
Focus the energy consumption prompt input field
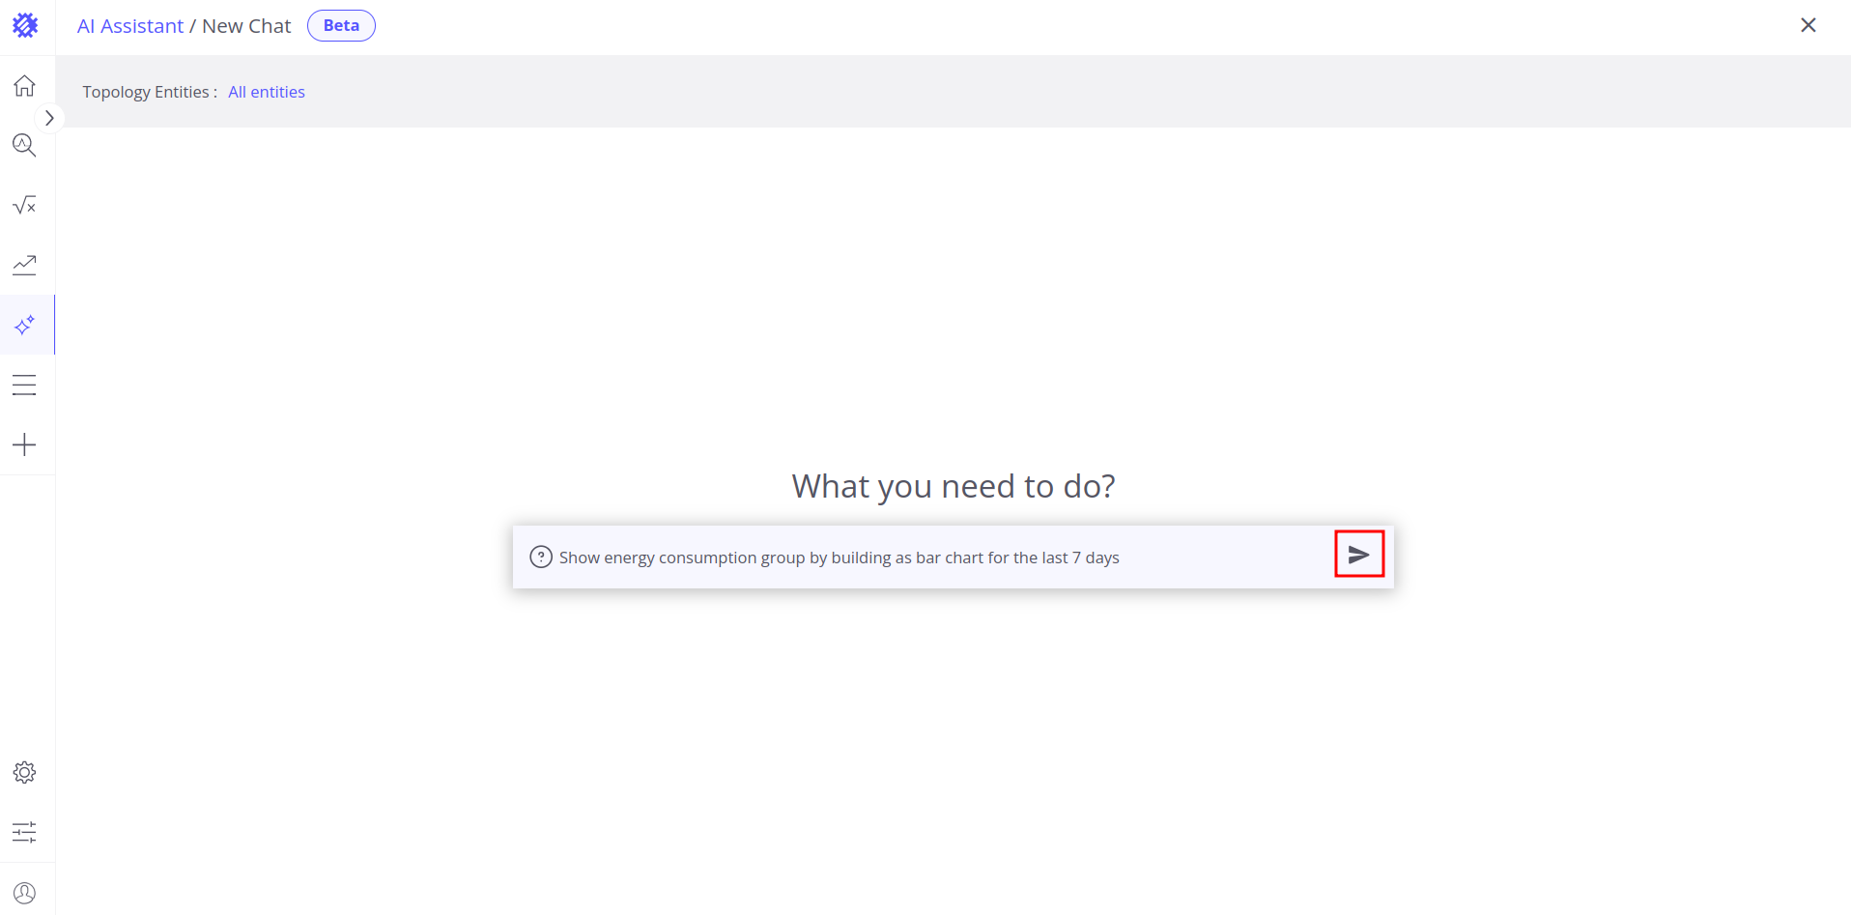tap(927, 558)
